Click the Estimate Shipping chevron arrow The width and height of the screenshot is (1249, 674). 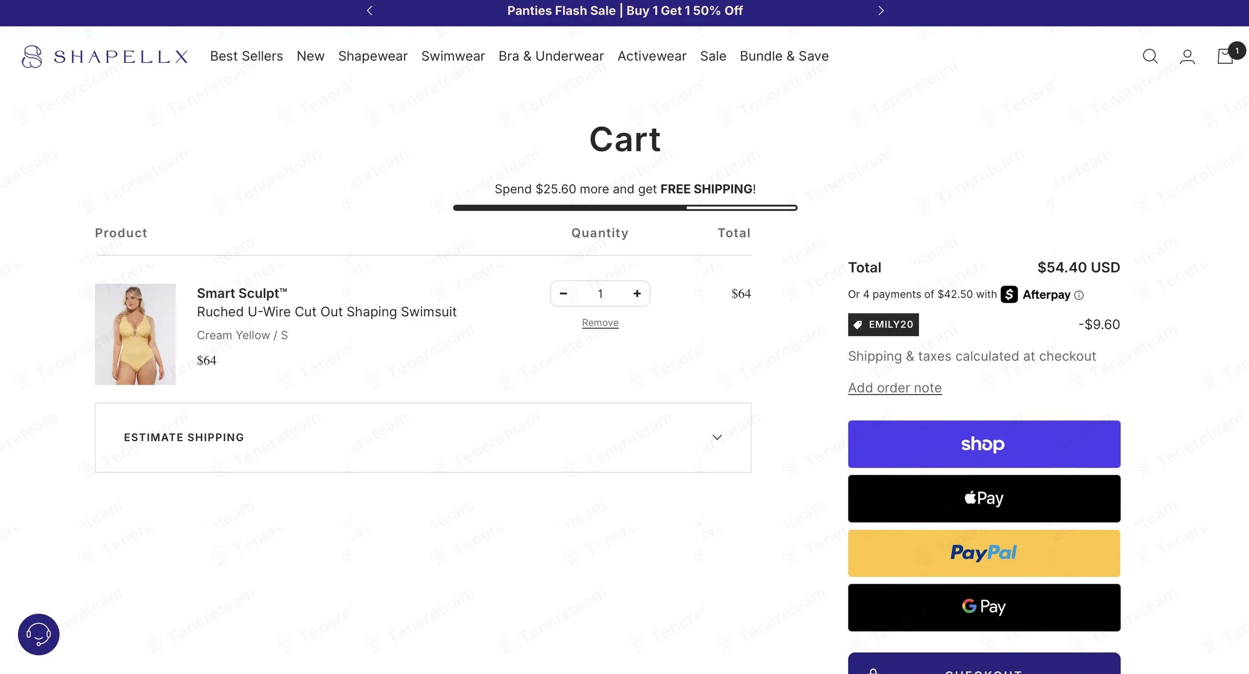(x=717, y=437)
